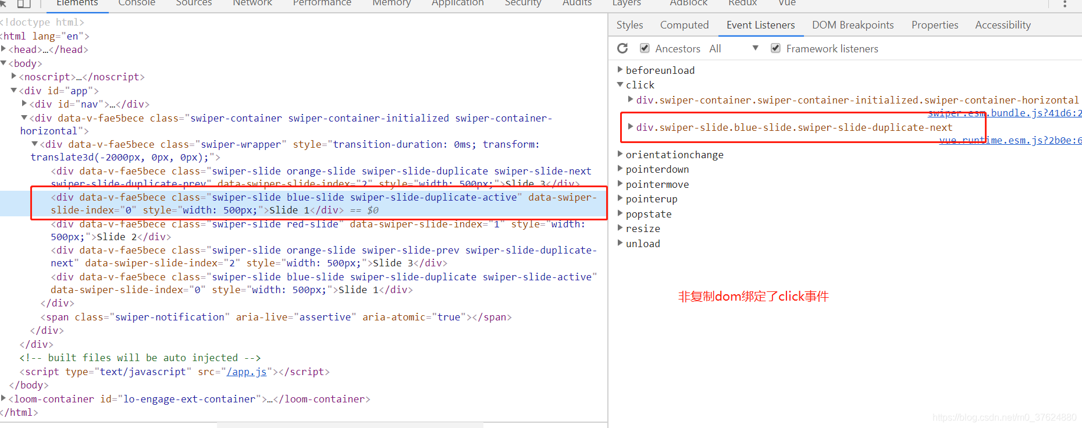Open the Audits panel

577,3
